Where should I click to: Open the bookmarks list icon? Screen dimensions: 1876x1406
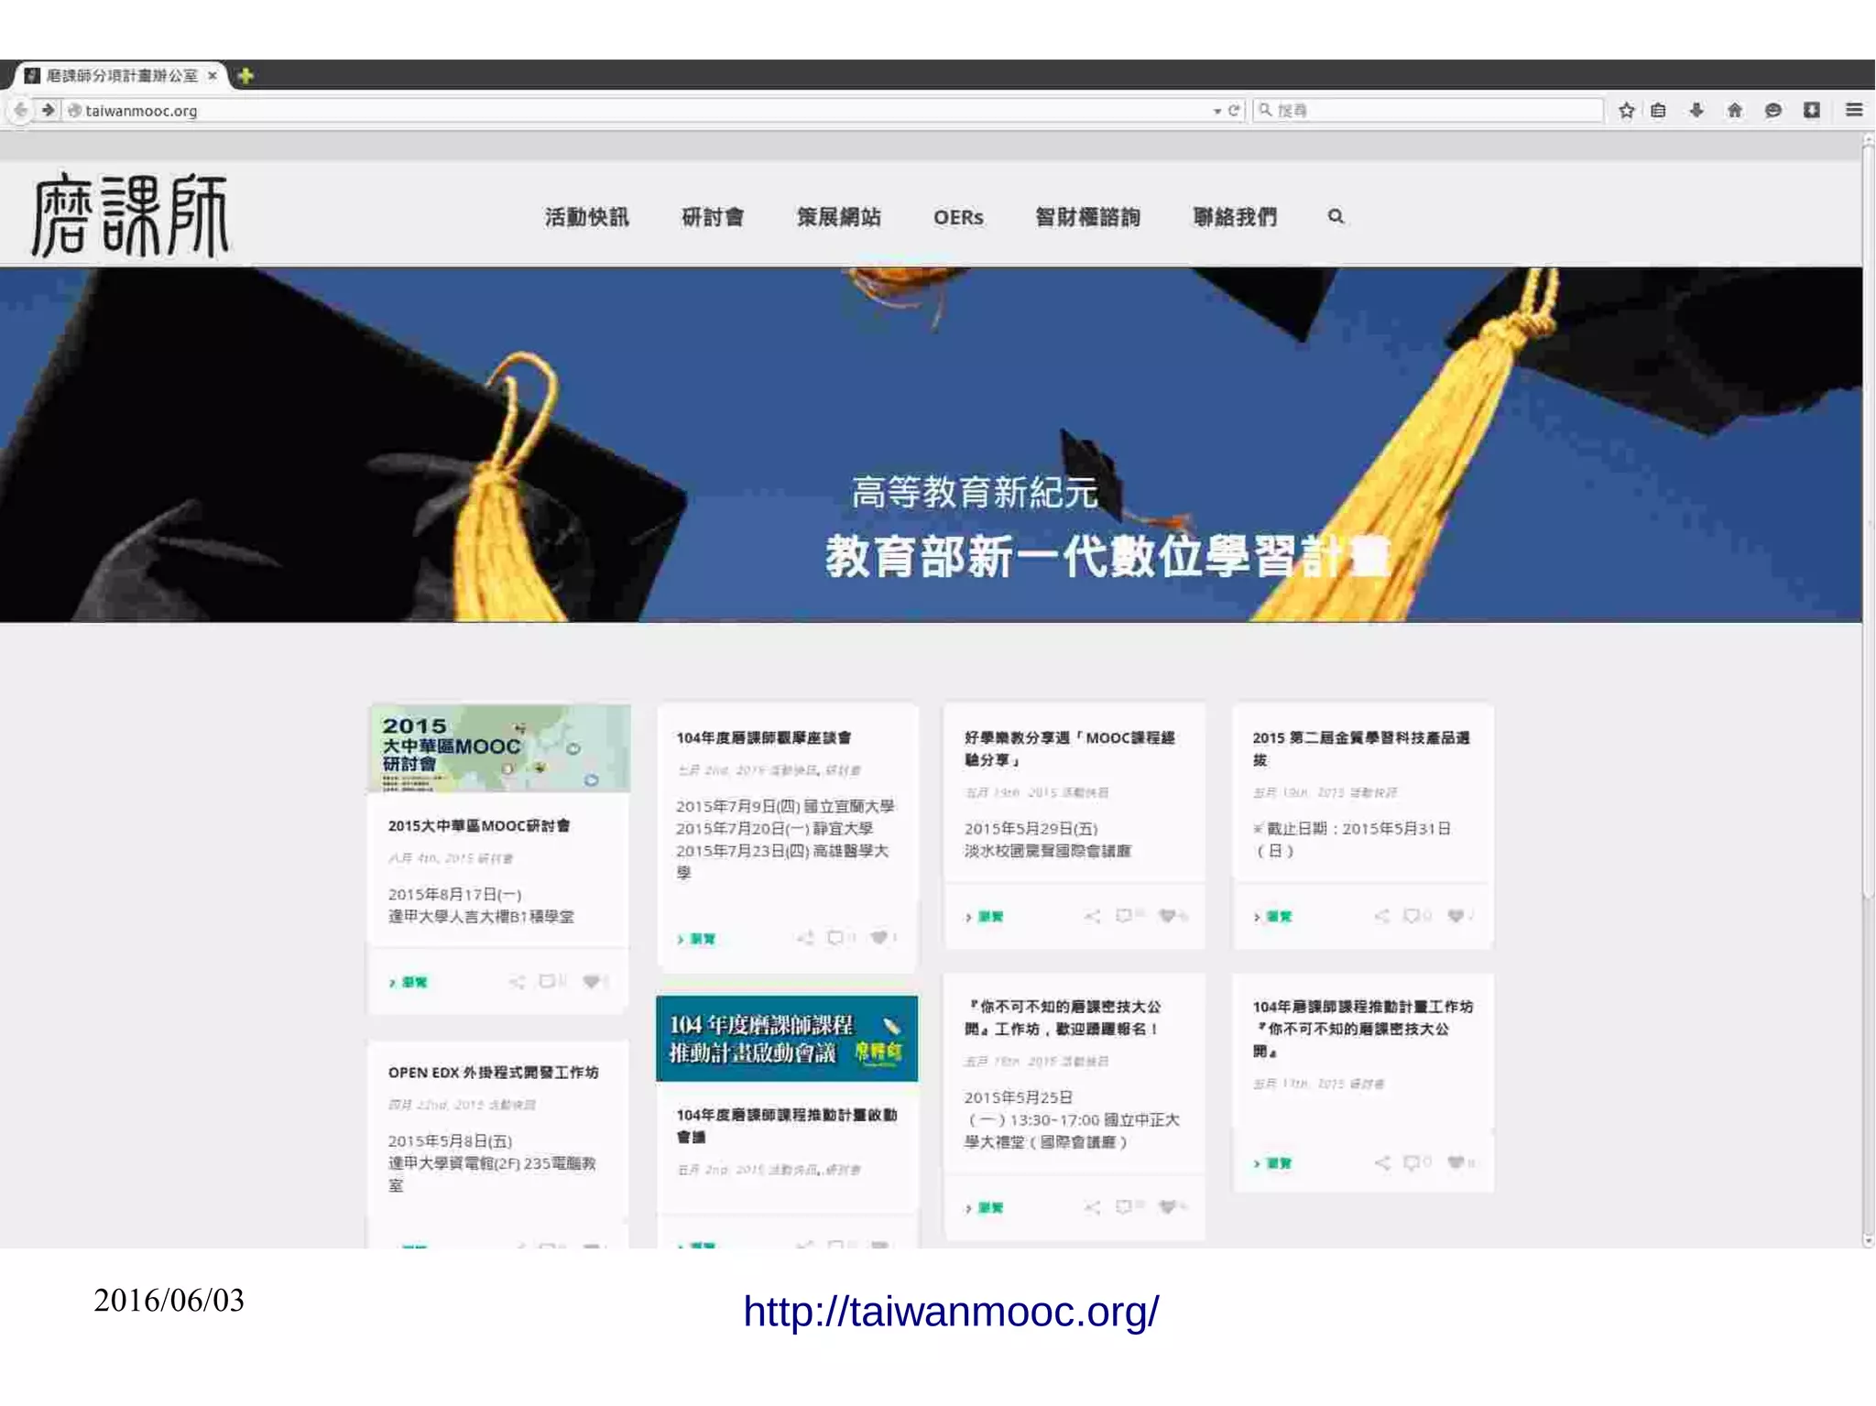click(x=1658, y=111)
